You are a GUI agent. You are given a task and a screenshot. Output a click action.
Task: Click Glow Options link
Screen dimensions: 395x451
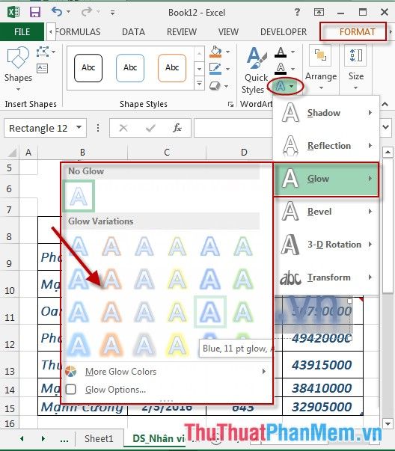point(115,390)
